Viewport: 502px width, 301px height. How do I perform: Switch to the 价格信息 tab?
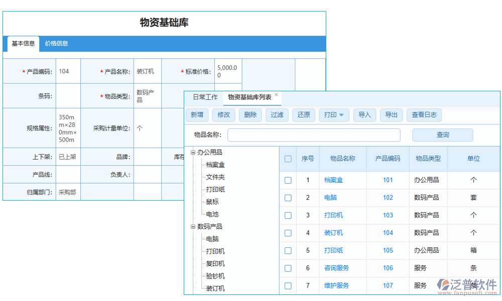click(57, 44)
